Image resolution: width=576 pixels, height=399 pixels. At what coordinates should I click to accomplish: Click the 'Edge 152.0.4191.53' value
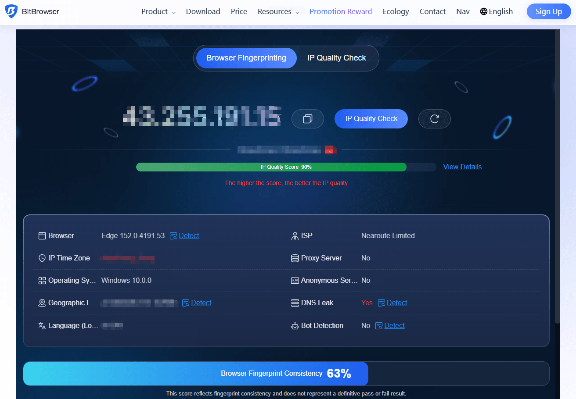click(133, 236)
